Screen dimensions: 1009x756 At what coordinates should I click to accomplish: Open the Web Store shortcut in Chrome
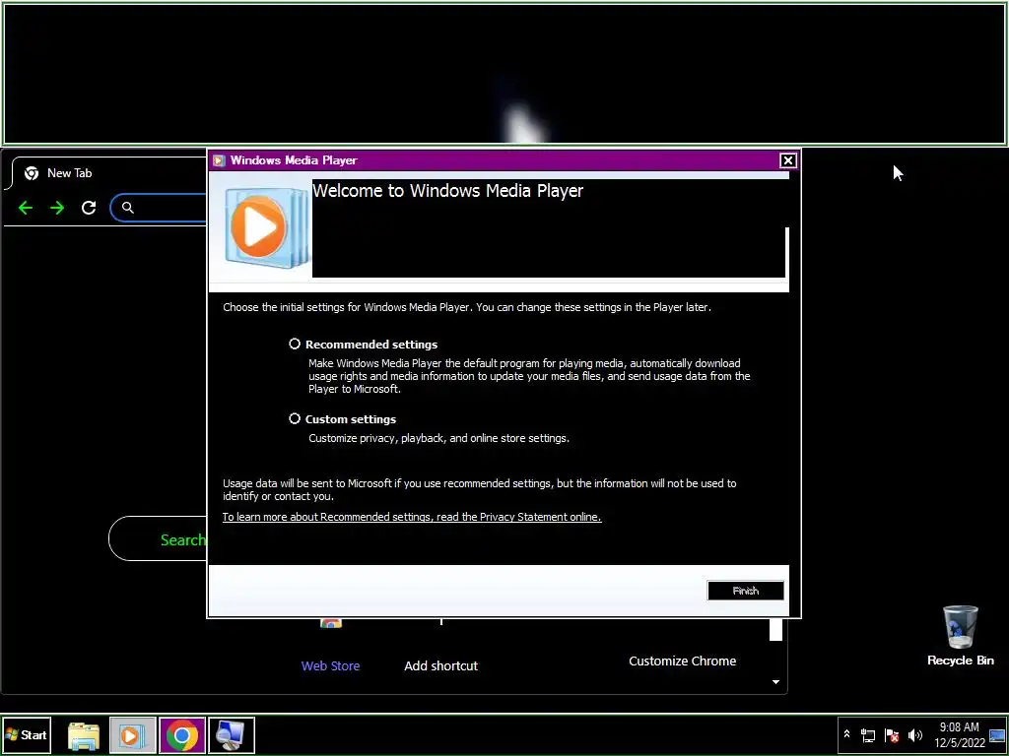point(330,666)
